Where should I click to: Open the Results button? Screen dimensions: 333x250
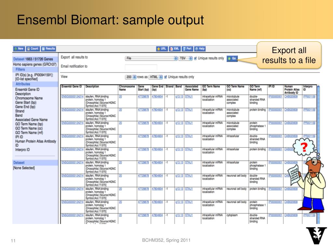click(x=48, y=49)
